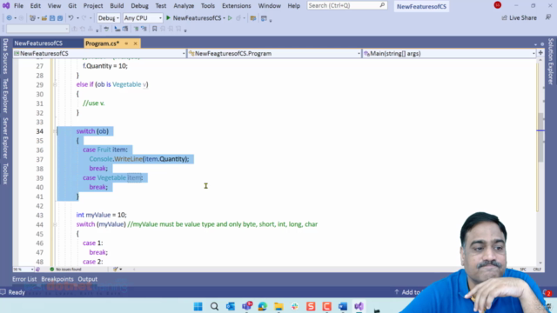Expand the Toolbox side tab
Viewport: 557px width, 313px height.
[x=5, y=174]
